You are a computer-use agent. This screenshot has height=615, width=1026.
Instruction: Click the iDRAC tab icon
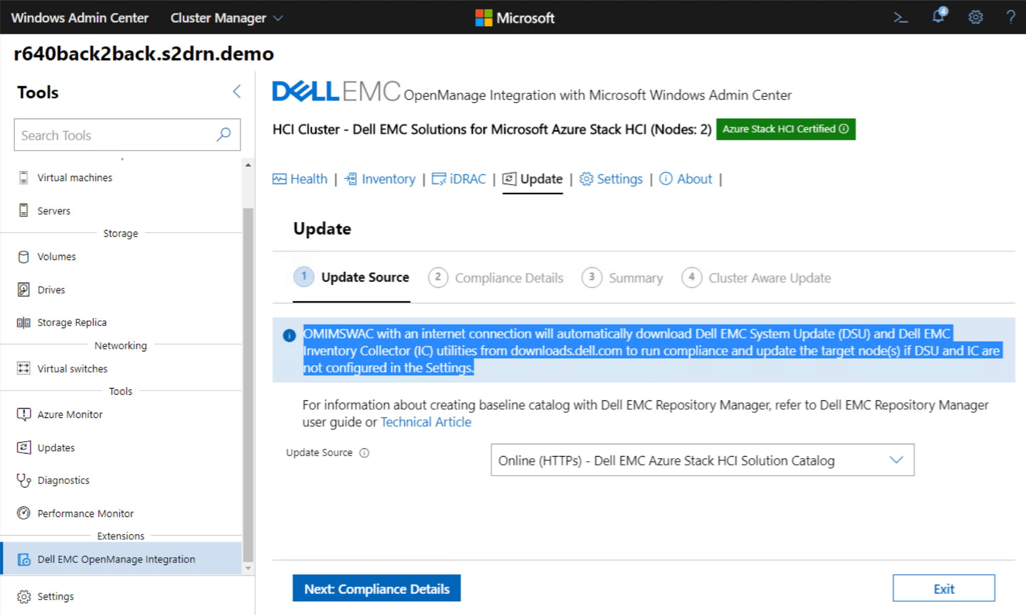pyautogui.click(x=439, y=179)
